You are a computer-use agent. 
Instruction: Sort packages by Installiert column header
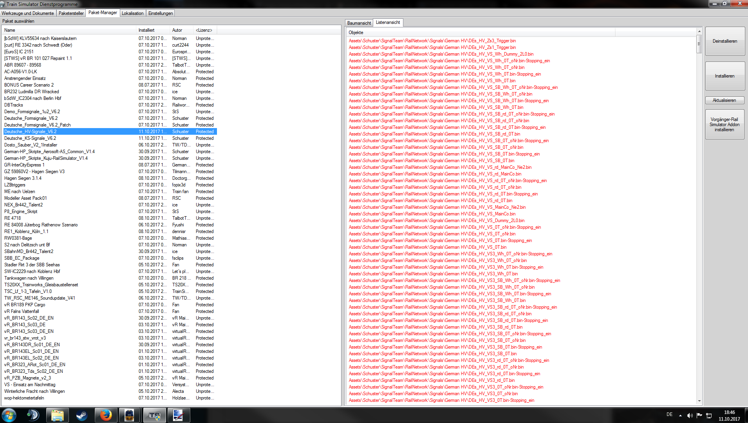(x=154, y=30)
